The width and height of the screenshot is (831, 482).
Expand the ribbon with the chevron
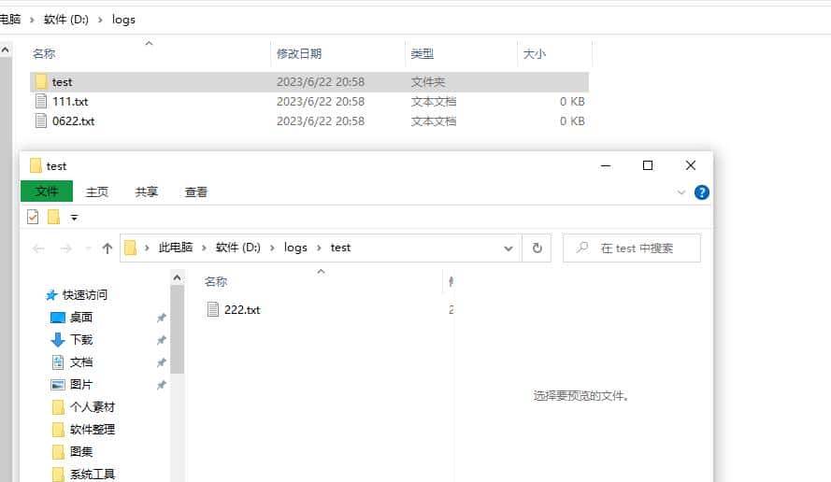coord(681,192)
